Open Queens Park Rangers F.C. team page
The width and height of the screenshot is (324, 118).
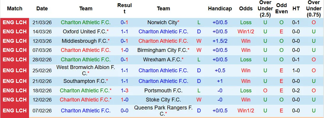click(x=163, y=108)
